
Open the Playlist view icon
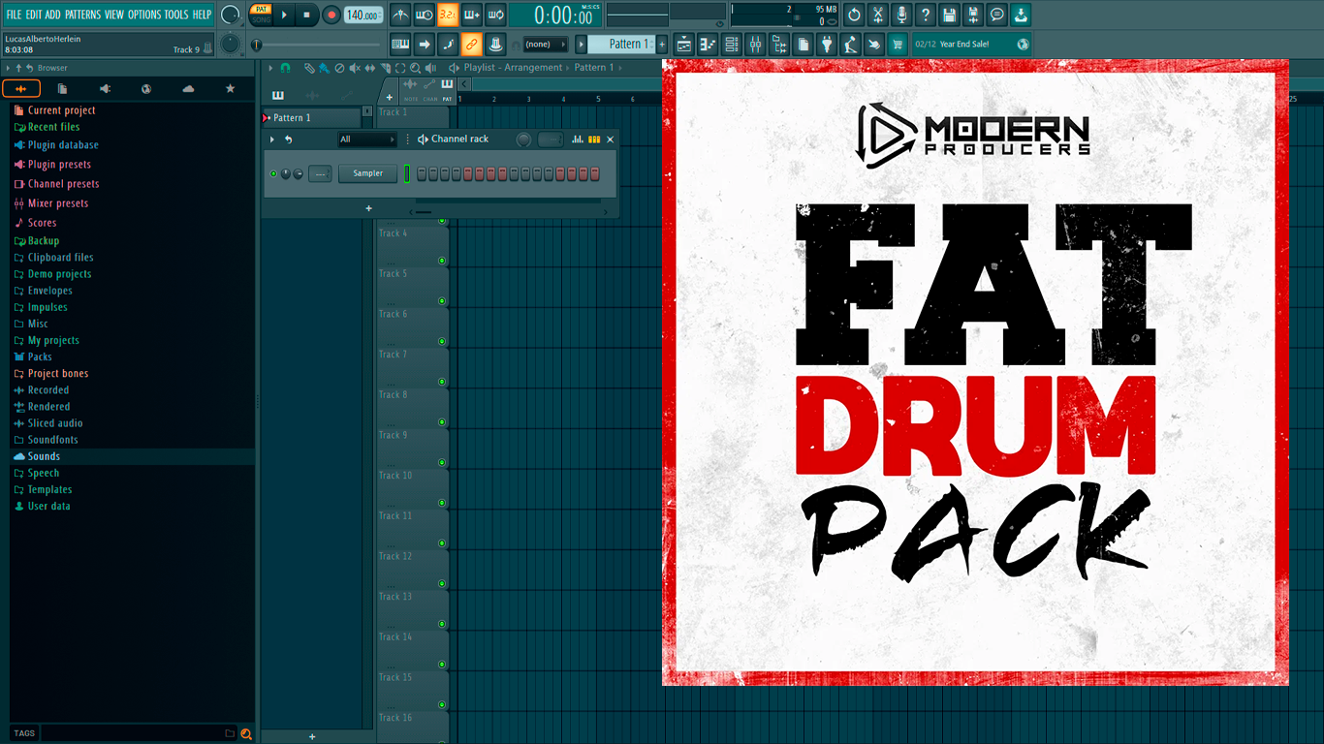point(684,44)
